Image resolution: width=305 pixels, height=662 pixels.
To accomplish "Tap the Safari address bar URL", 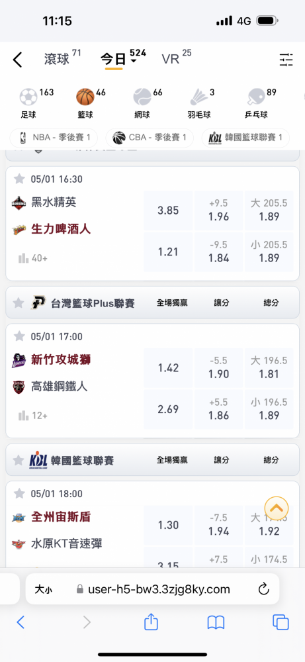I will click(159, 589).
